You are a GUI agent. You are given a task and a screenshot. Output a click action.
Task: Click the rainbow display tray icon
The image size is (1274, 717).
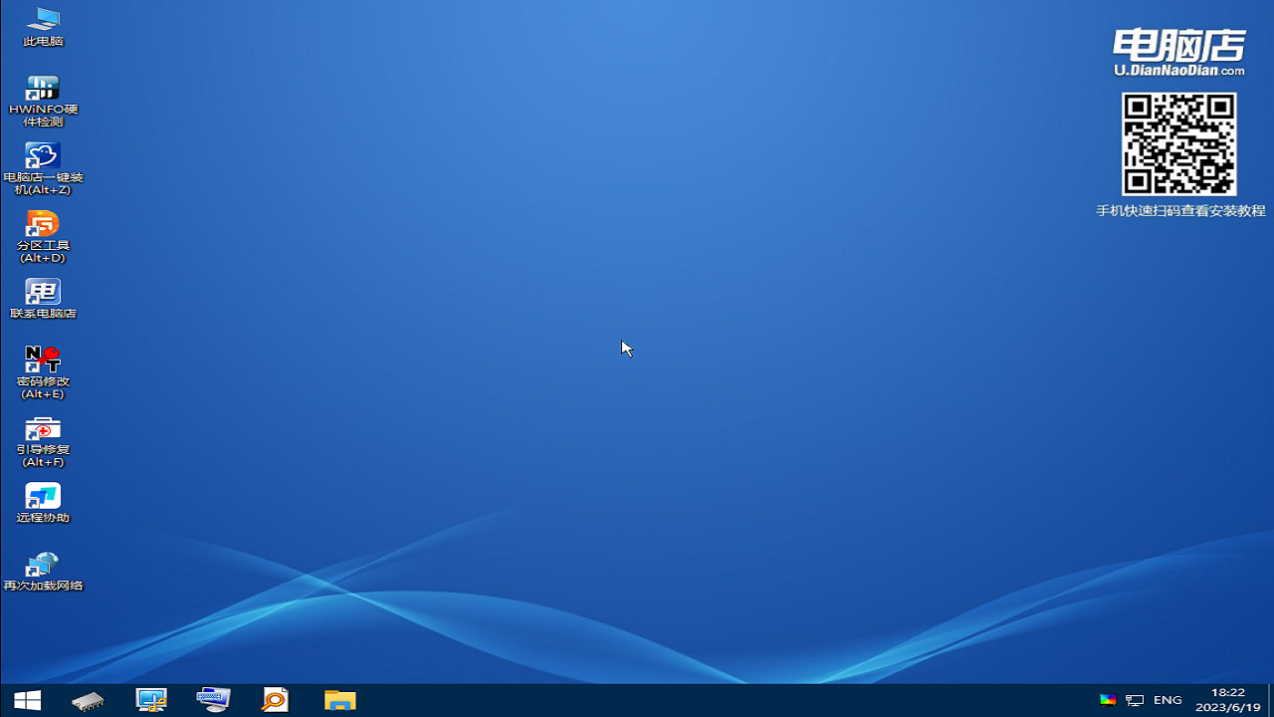click(1108, 700)
